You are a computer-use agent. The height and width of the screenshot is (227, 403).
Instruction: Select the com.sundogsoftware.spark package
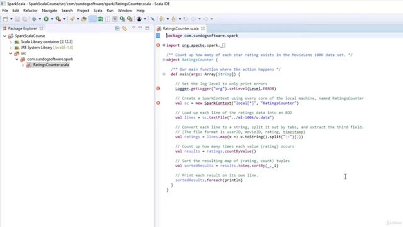point(50,59)
